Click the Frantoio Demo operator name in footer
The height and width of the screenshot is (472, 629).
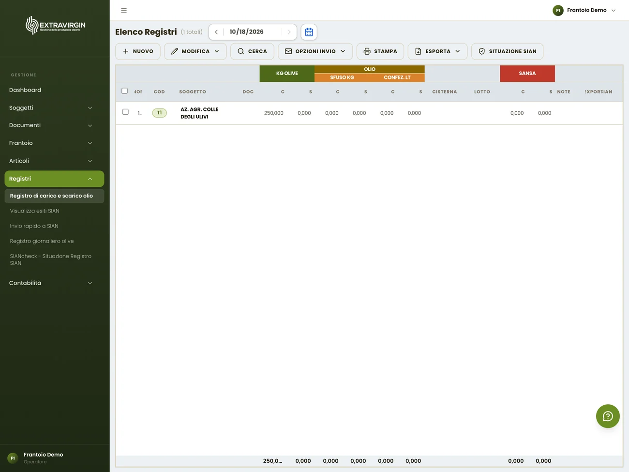(x=44, y=455)
